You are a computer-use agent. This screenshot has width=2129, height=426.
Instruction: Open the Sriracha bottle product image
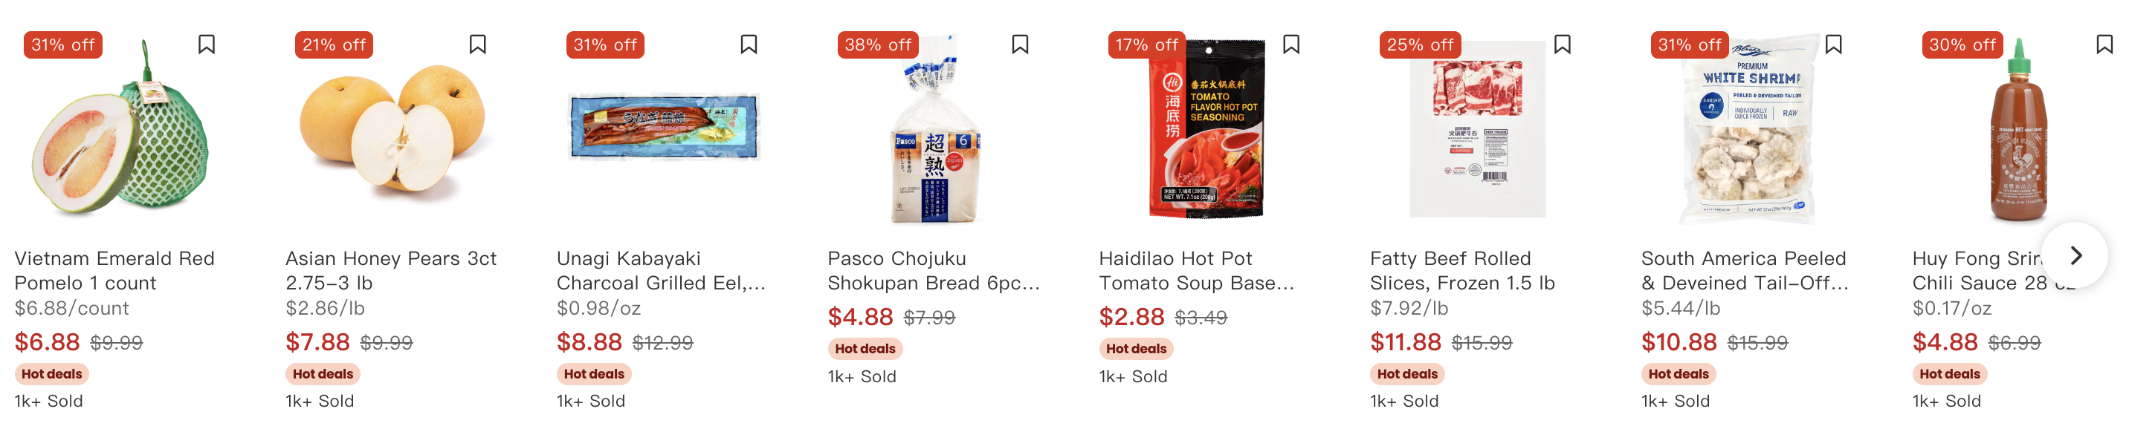(2017, 132)
